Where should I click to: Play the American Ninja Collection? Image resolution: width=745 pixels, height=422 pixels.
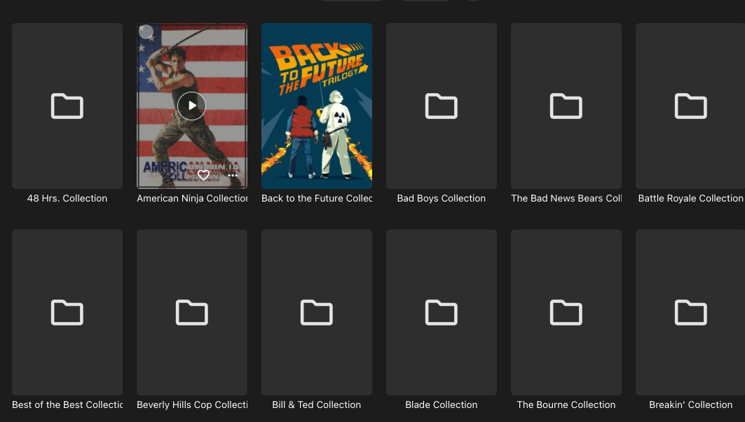[191, 106]
